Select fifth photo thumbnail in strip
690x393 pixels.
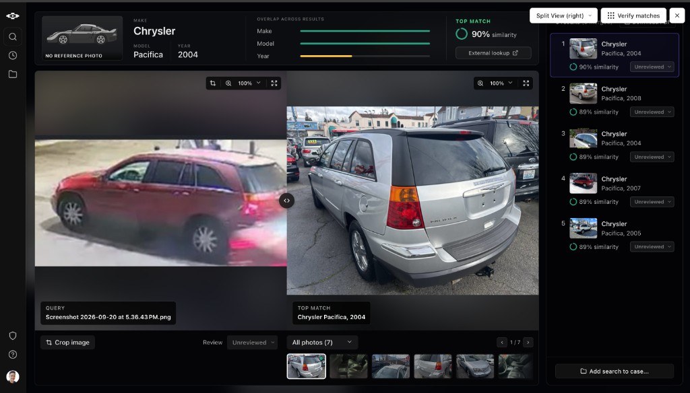click(x=475, y=366)
